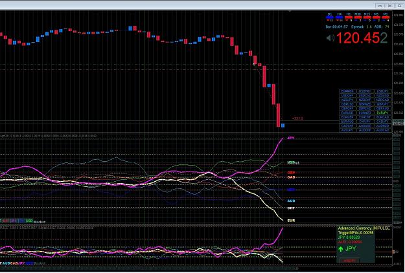Select the NZDCHF pair button

365,100
